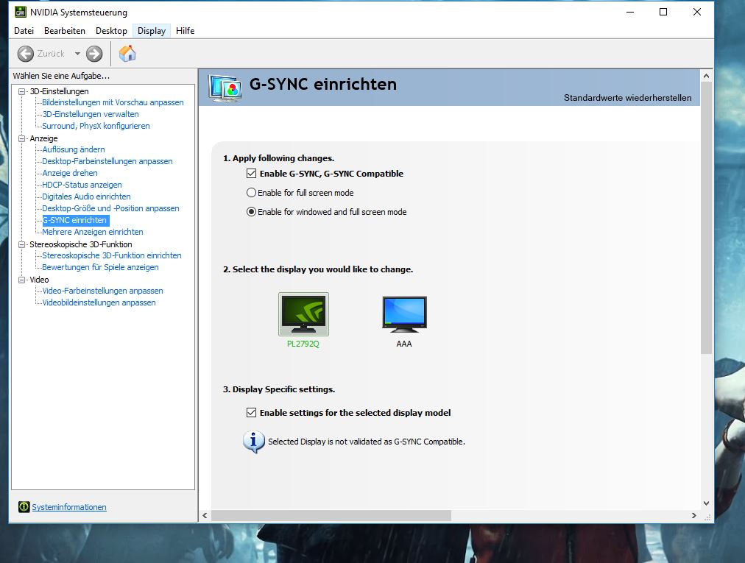Collapse the Anzeige tree node
745x563 pixels.
(x=21, y=138)
